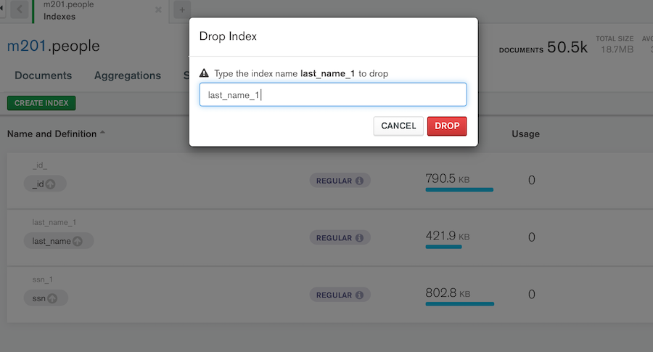The width and height of the screenshot is (653, 352).
Task: Click the Drop Index dialog title
Action: click(228, 36)
